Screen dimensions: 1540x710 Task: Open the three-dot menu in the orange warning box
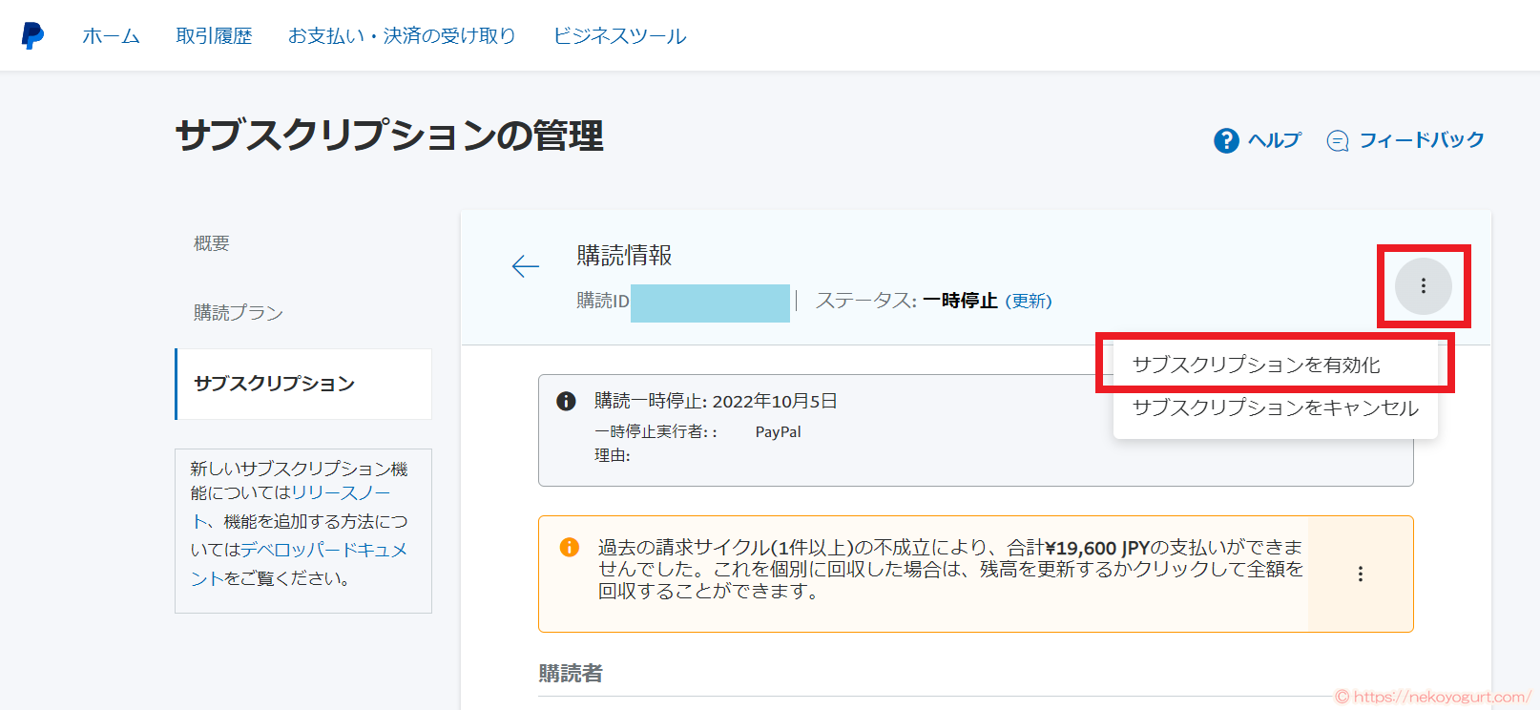click(x=1361, y=574)
